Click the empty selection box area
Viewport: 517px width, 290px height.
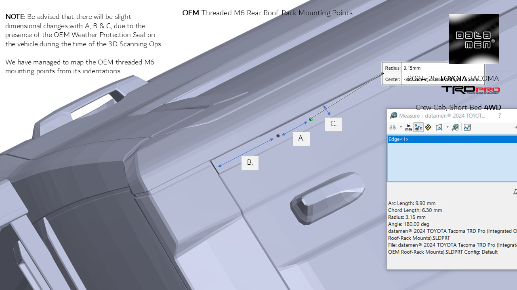452,162
